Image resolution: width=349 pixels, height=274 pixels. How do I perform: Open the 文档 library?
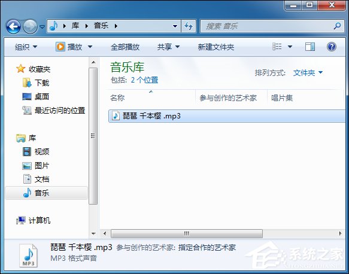pos(42,179)
